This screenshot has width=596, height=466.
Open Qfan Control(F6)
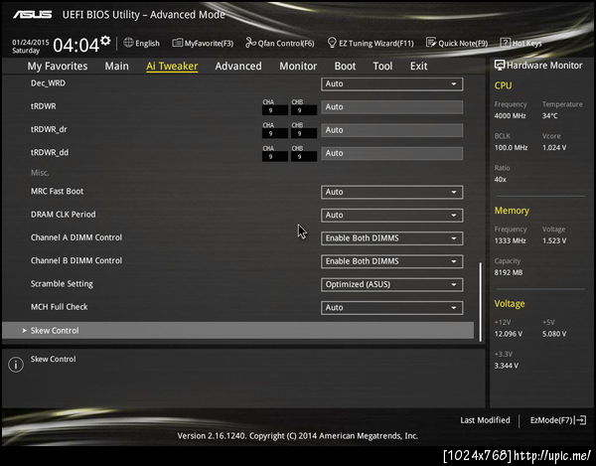280,43
